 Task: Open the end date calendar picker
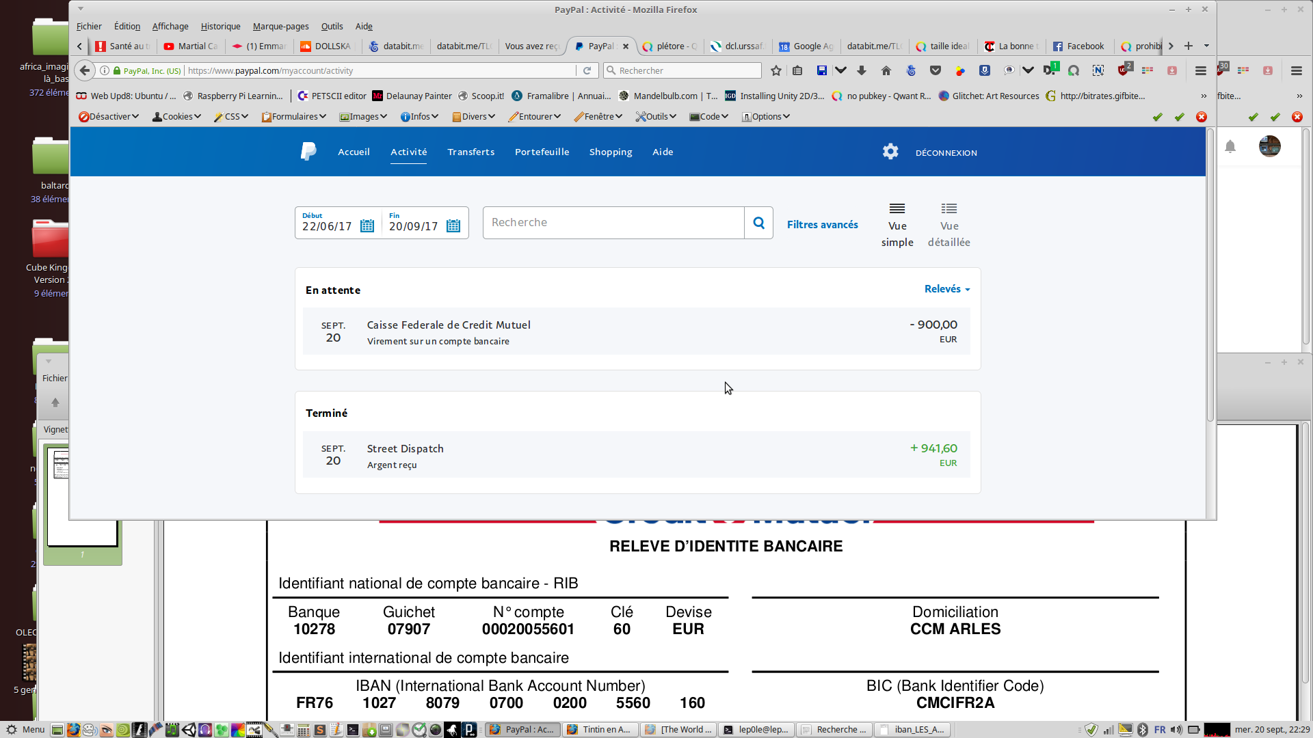453,226
